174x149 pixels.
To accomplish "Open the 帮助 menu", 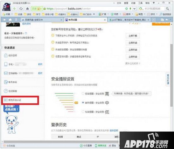I will coord(147,3).
